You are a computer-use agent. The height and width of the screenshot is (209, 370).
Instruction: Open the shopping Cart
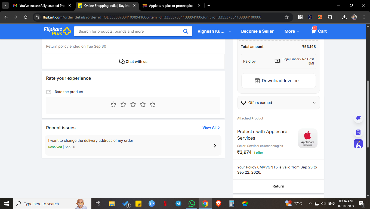[319, 31]
